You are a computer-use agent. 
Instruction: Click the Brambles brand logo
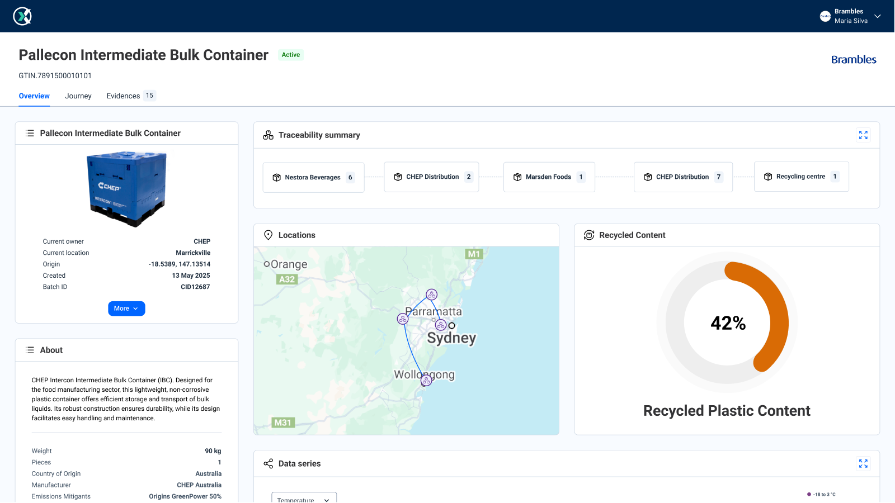pyautogui.click(x=854, y=59)
